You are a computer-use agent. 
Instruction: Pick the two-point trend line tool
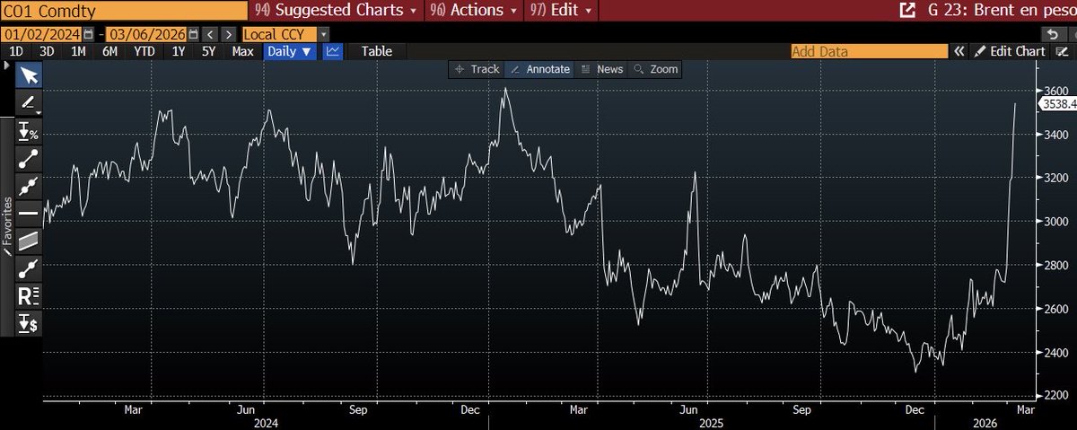coord(29,160)
